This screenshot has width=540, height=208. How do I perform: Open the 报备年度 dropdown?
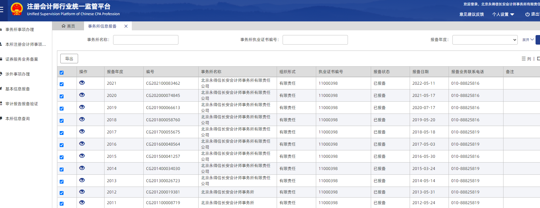coord(485,40)
